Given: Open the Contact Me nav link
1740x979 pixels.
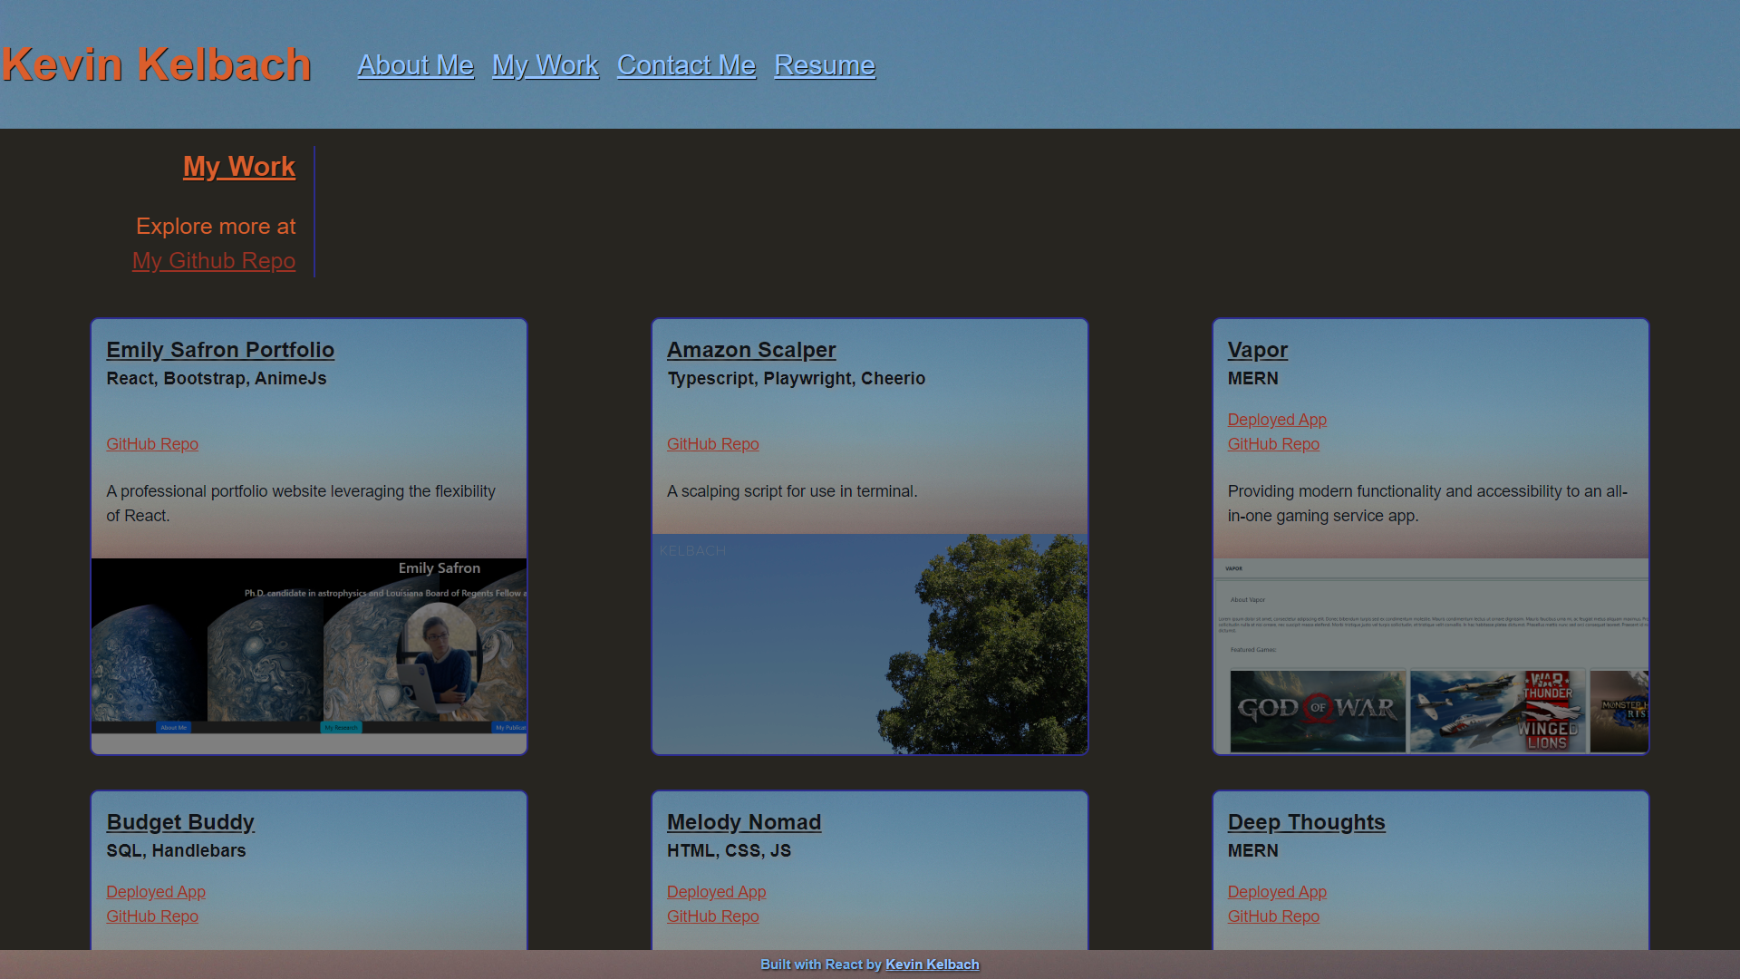Looking at the screenshot, I should point(686,65).
